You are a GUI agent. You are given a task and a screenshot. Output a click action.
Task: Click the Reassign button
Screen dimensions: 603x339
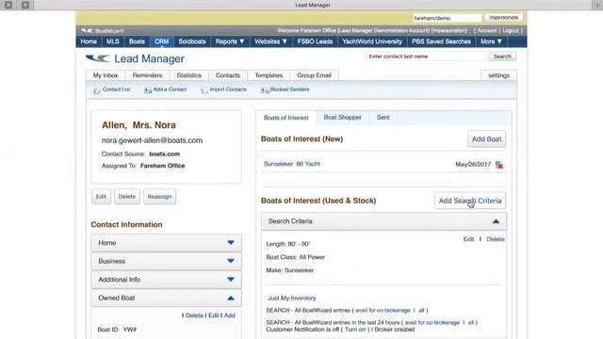tap(159, 197)
